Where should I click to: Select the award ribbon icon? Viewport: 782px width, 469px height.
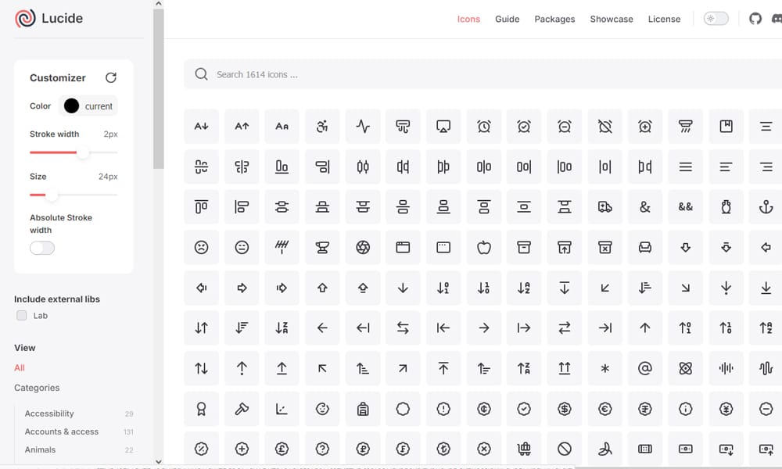[201, 409]
